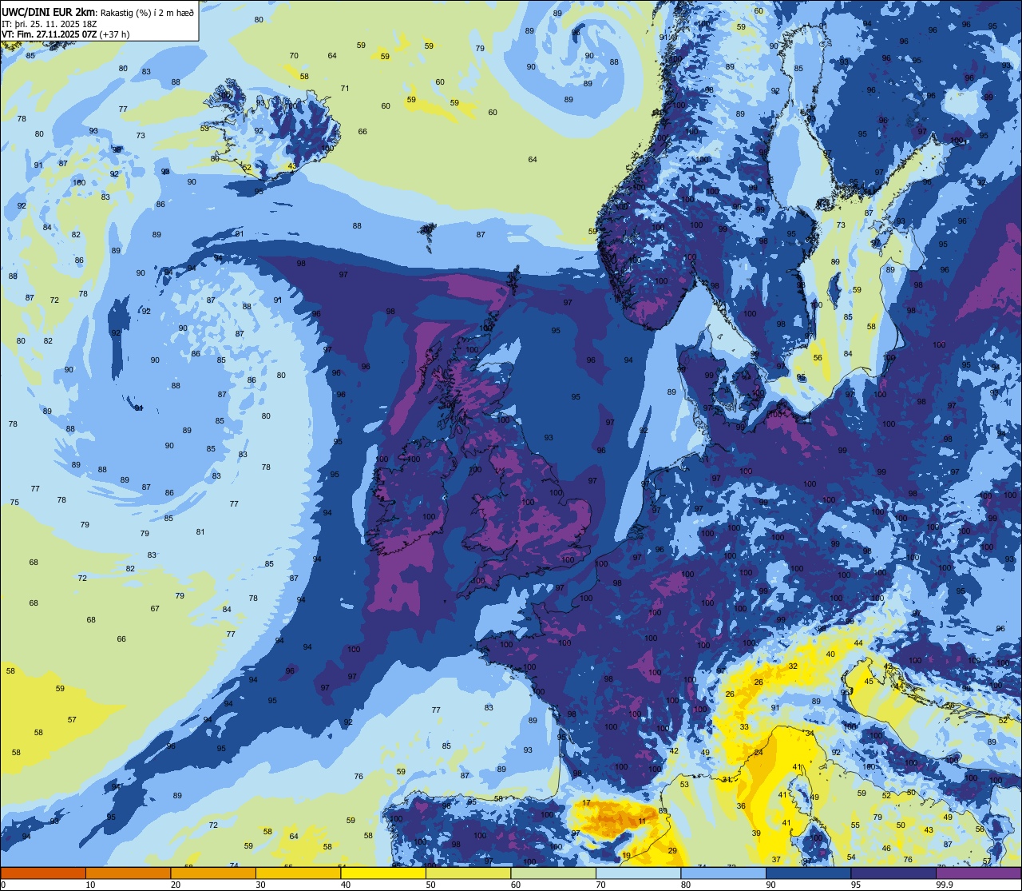Click the legend tick label "30"
1022x891 pixels.
(260, 885)
